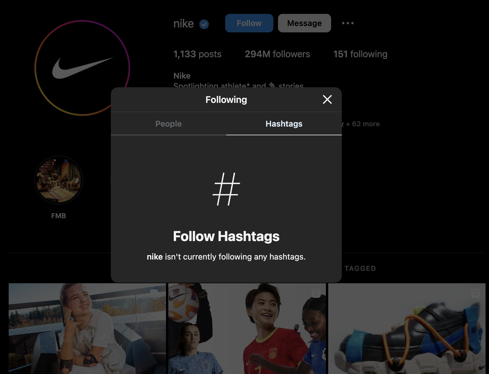Click the reel icon on the sneaker post

(x=475, y=293)
